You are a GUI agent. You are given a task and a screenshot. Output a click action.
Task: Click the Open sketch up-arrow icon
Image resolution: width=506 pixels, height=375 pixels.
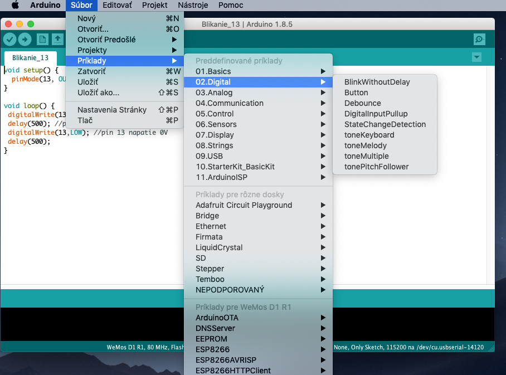tap(57, 39)
